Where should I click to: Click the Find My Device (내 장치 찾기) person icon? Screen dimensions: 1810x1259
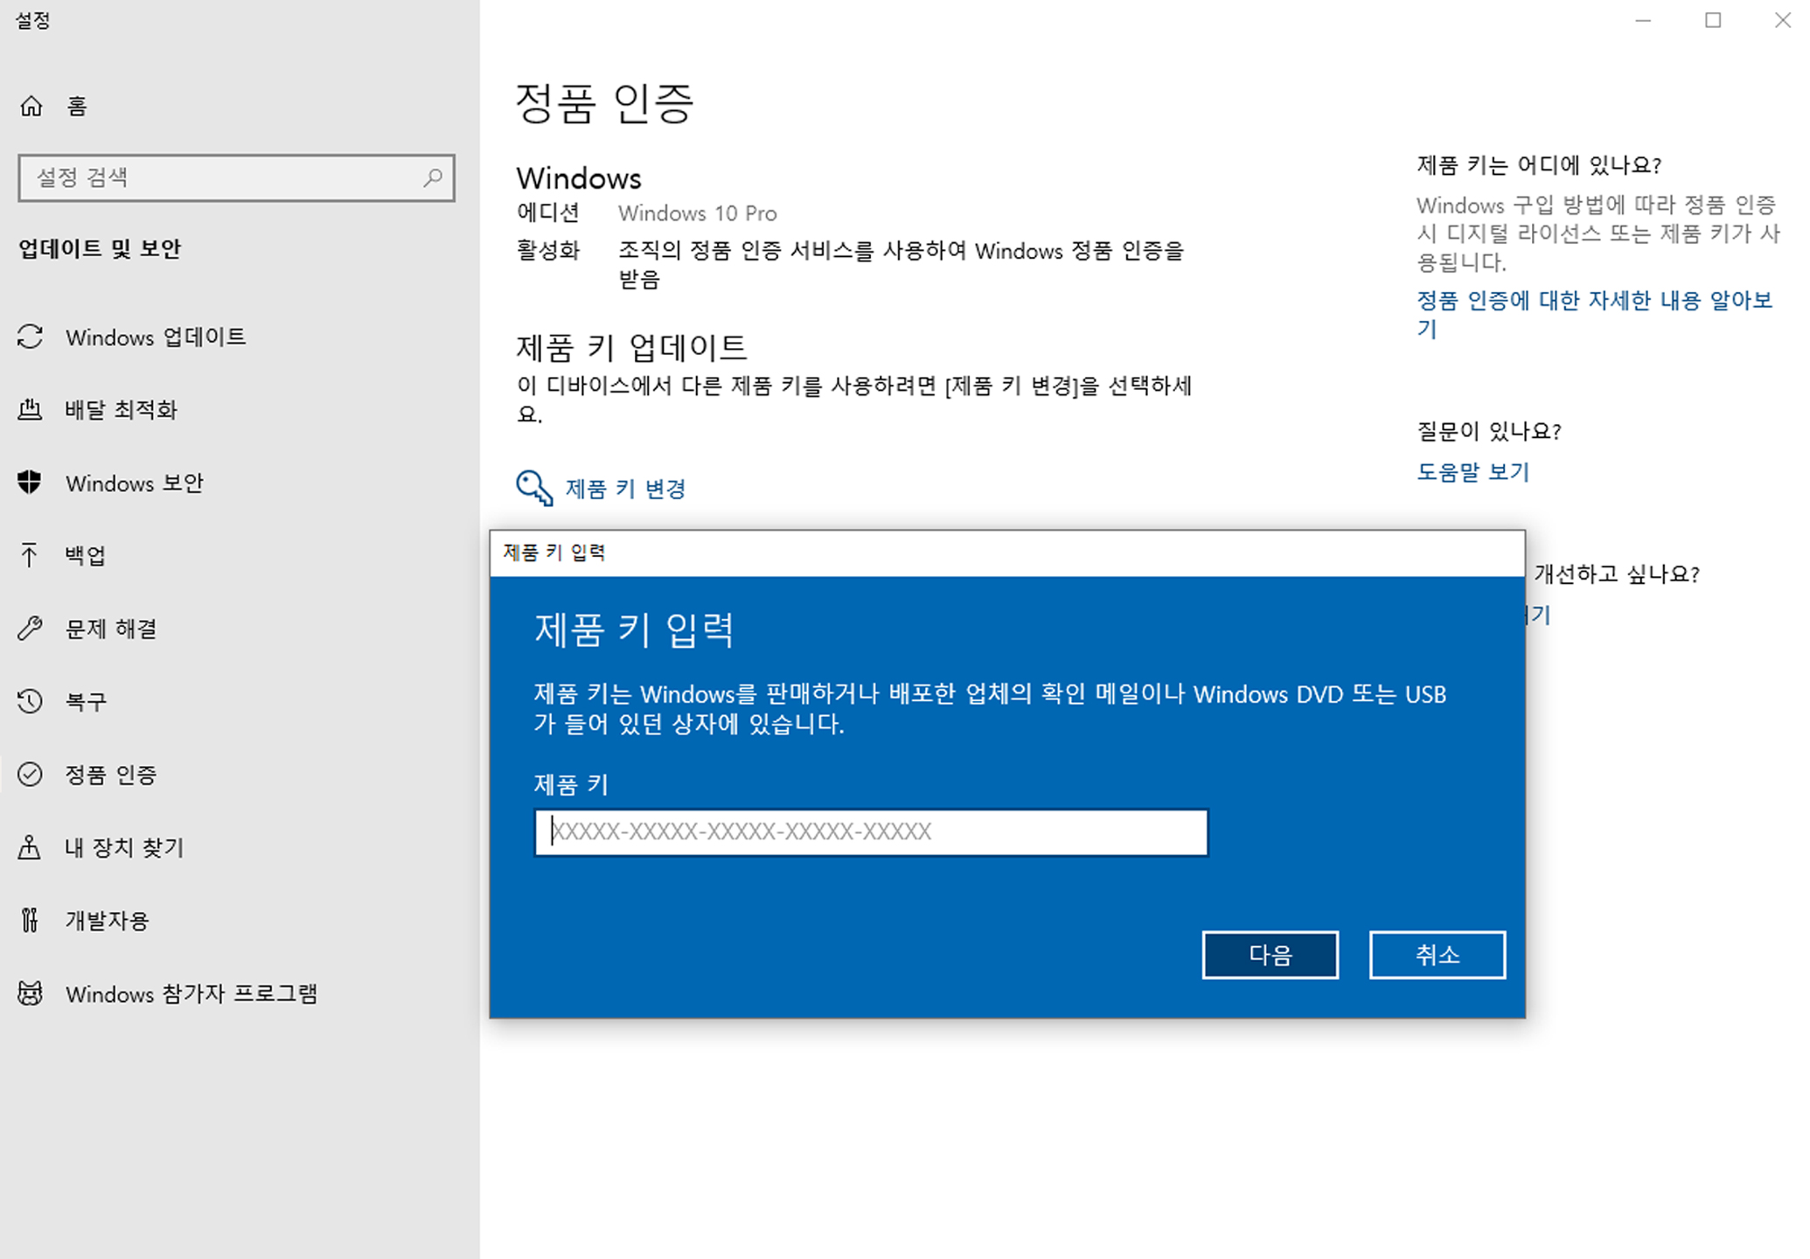point(30,847)
